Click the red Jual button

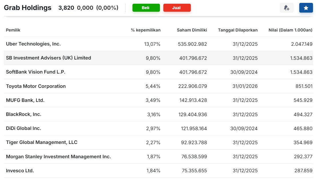coord(177,8)
